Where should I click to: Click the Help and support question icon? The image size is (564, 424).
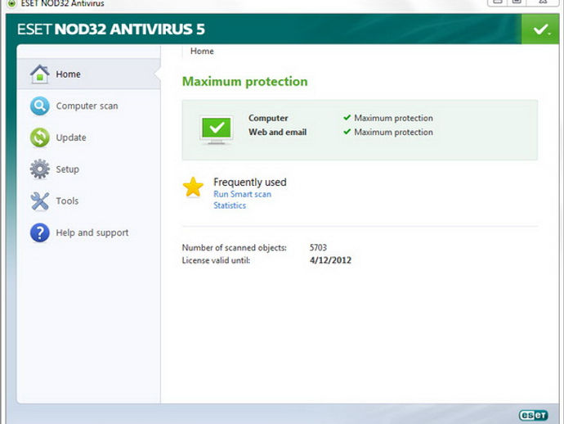click(39, 232)
